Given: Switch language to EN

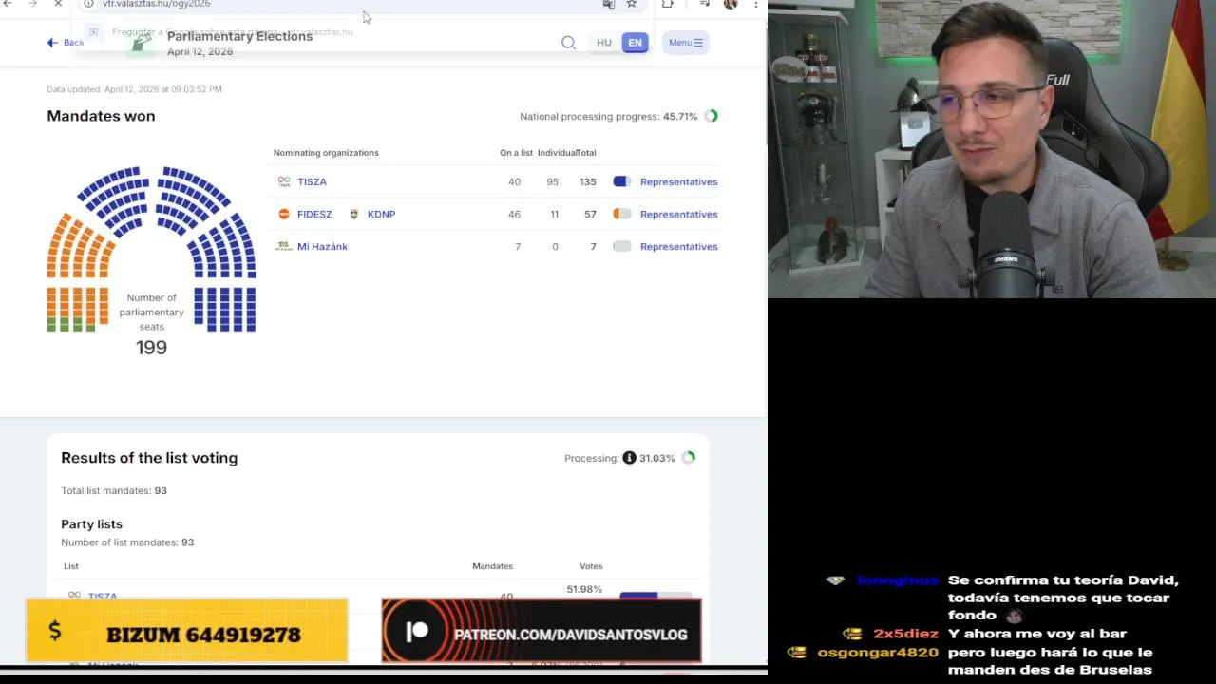Looking at the screenshot, I should (x=635, y=42).
